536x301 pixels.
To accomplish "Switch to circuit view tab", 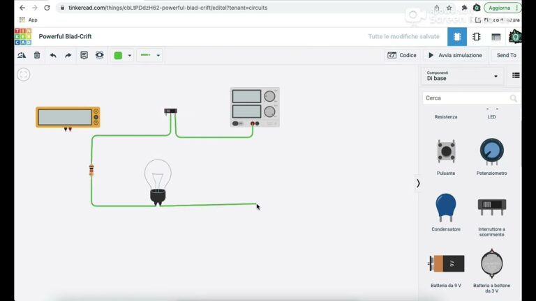I will [x=457, y=36].
